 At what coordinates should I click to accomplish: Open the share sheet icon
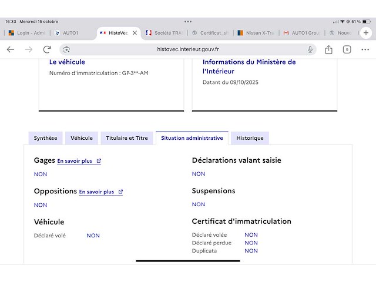point(329,49)
